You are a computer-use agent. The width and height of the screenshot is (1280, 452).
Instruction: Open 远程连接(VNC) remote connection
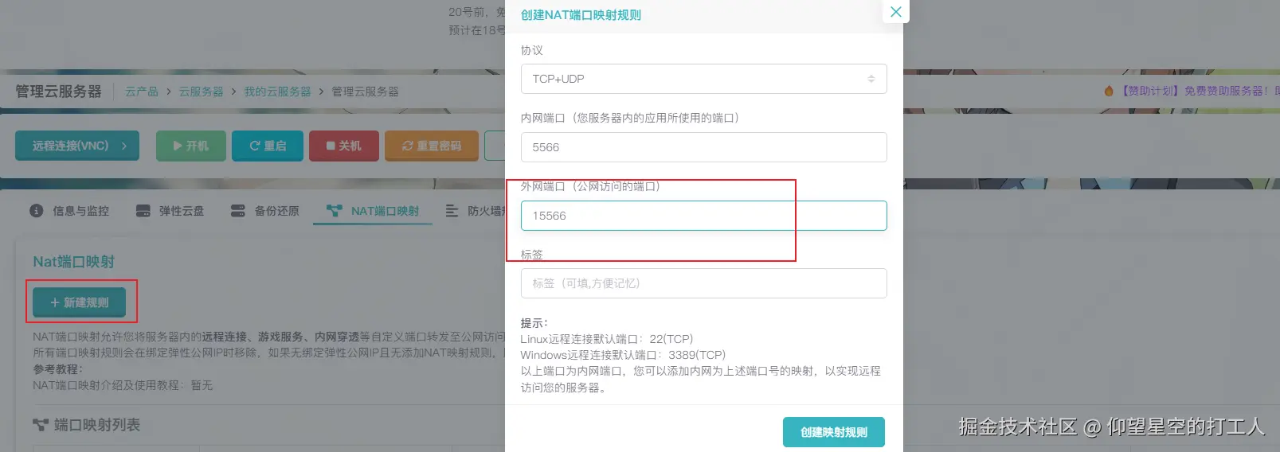click(77, 146)
